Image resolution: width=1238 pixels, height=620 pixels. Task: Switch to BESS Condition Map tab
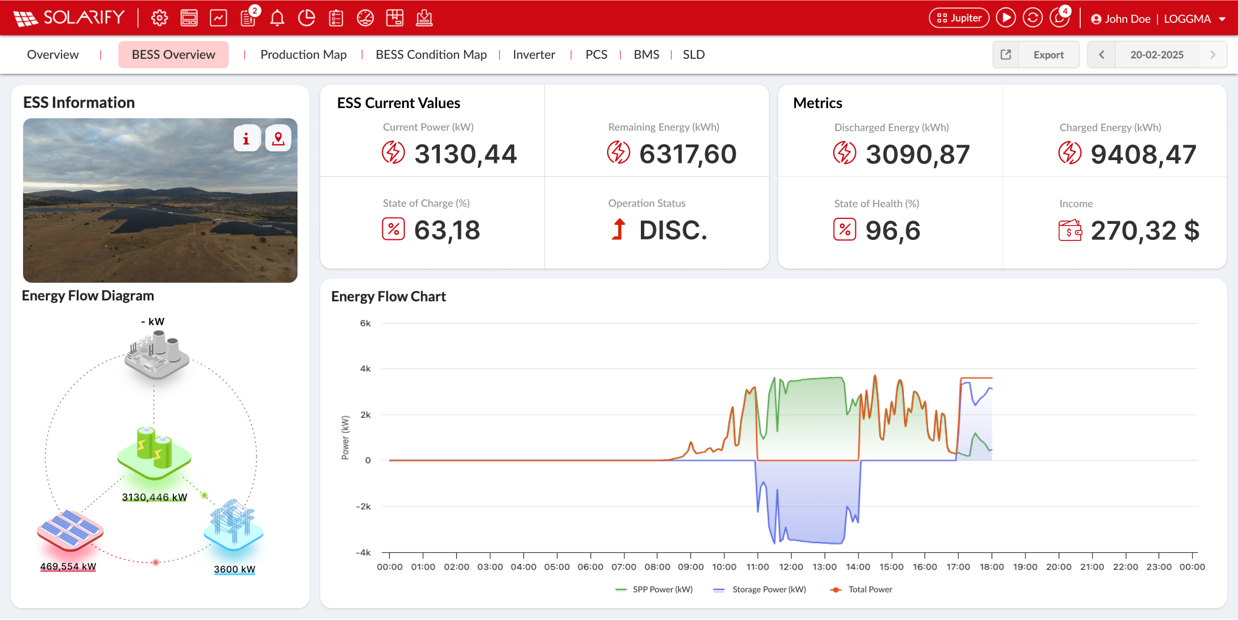click(431, 55)
